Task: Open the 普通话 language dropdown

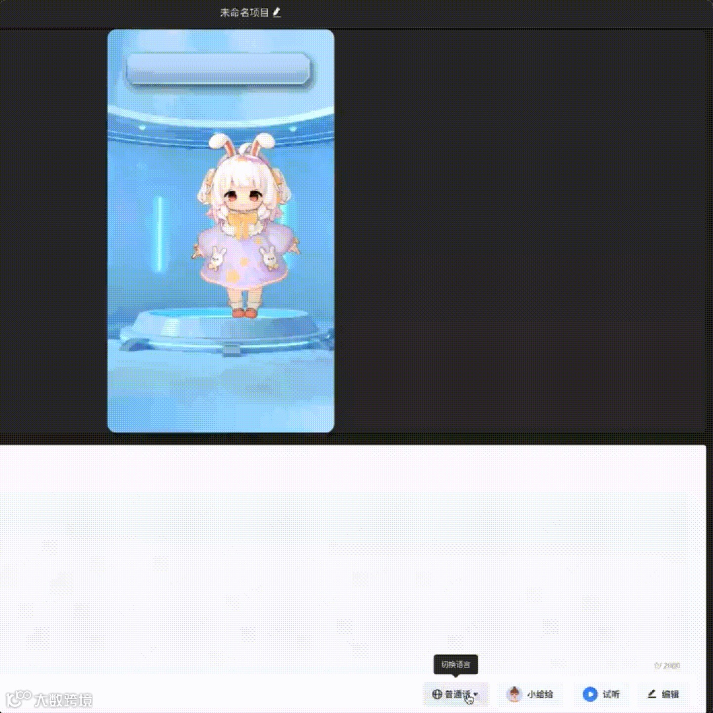Action: pos(455,694)
